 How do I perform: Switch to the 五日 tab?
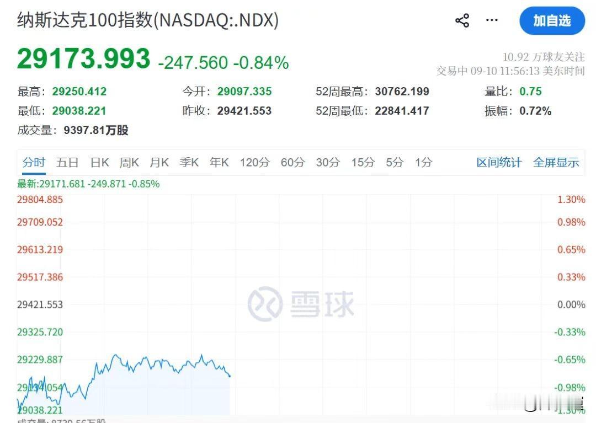(67, 163)
